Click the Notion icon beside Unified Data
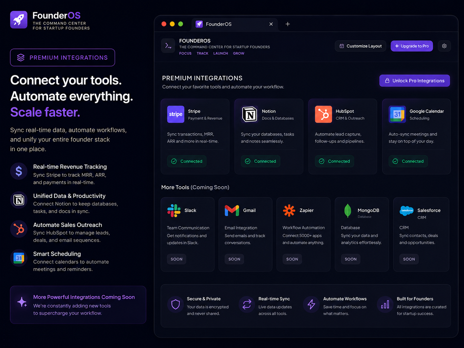Viewport: 464px width, 348px height. point(19,200)
